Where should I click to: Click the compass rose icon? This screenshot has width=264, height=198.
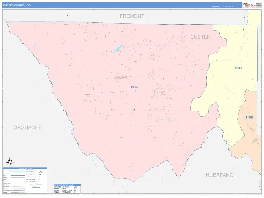tap(10, 162)
